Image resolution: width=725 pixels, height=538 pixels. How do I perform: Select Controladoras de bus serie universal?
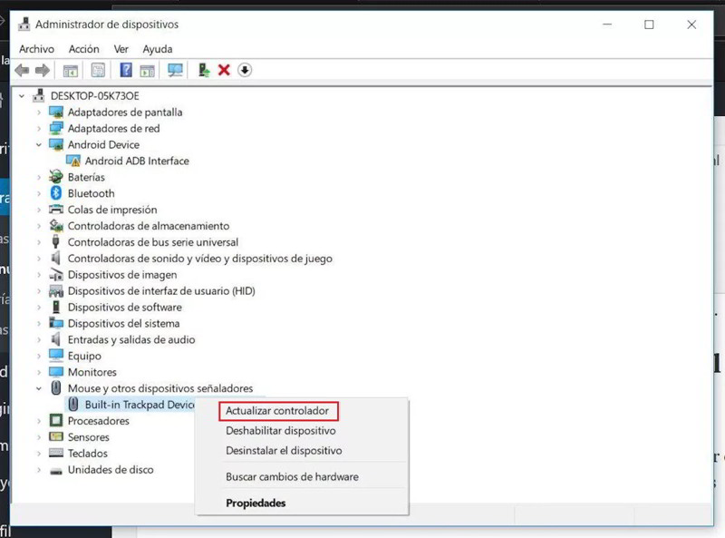152,242
